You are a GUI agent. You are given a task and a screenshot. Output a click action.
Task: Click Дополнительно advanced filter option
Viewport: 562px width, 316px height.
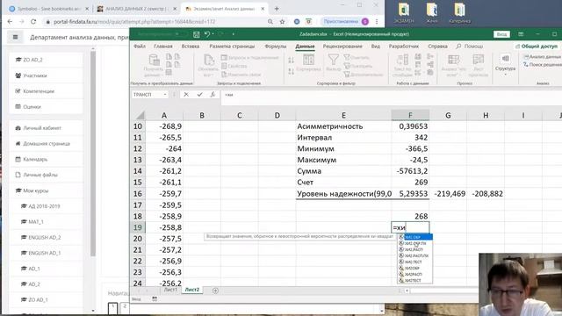[364, 75]
